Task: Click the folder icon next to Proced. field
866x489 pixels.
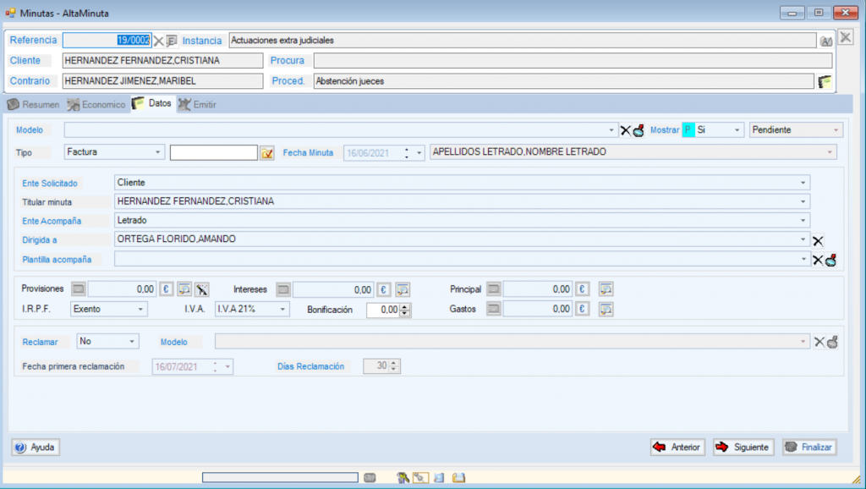Action: click(x=825, y=81)
